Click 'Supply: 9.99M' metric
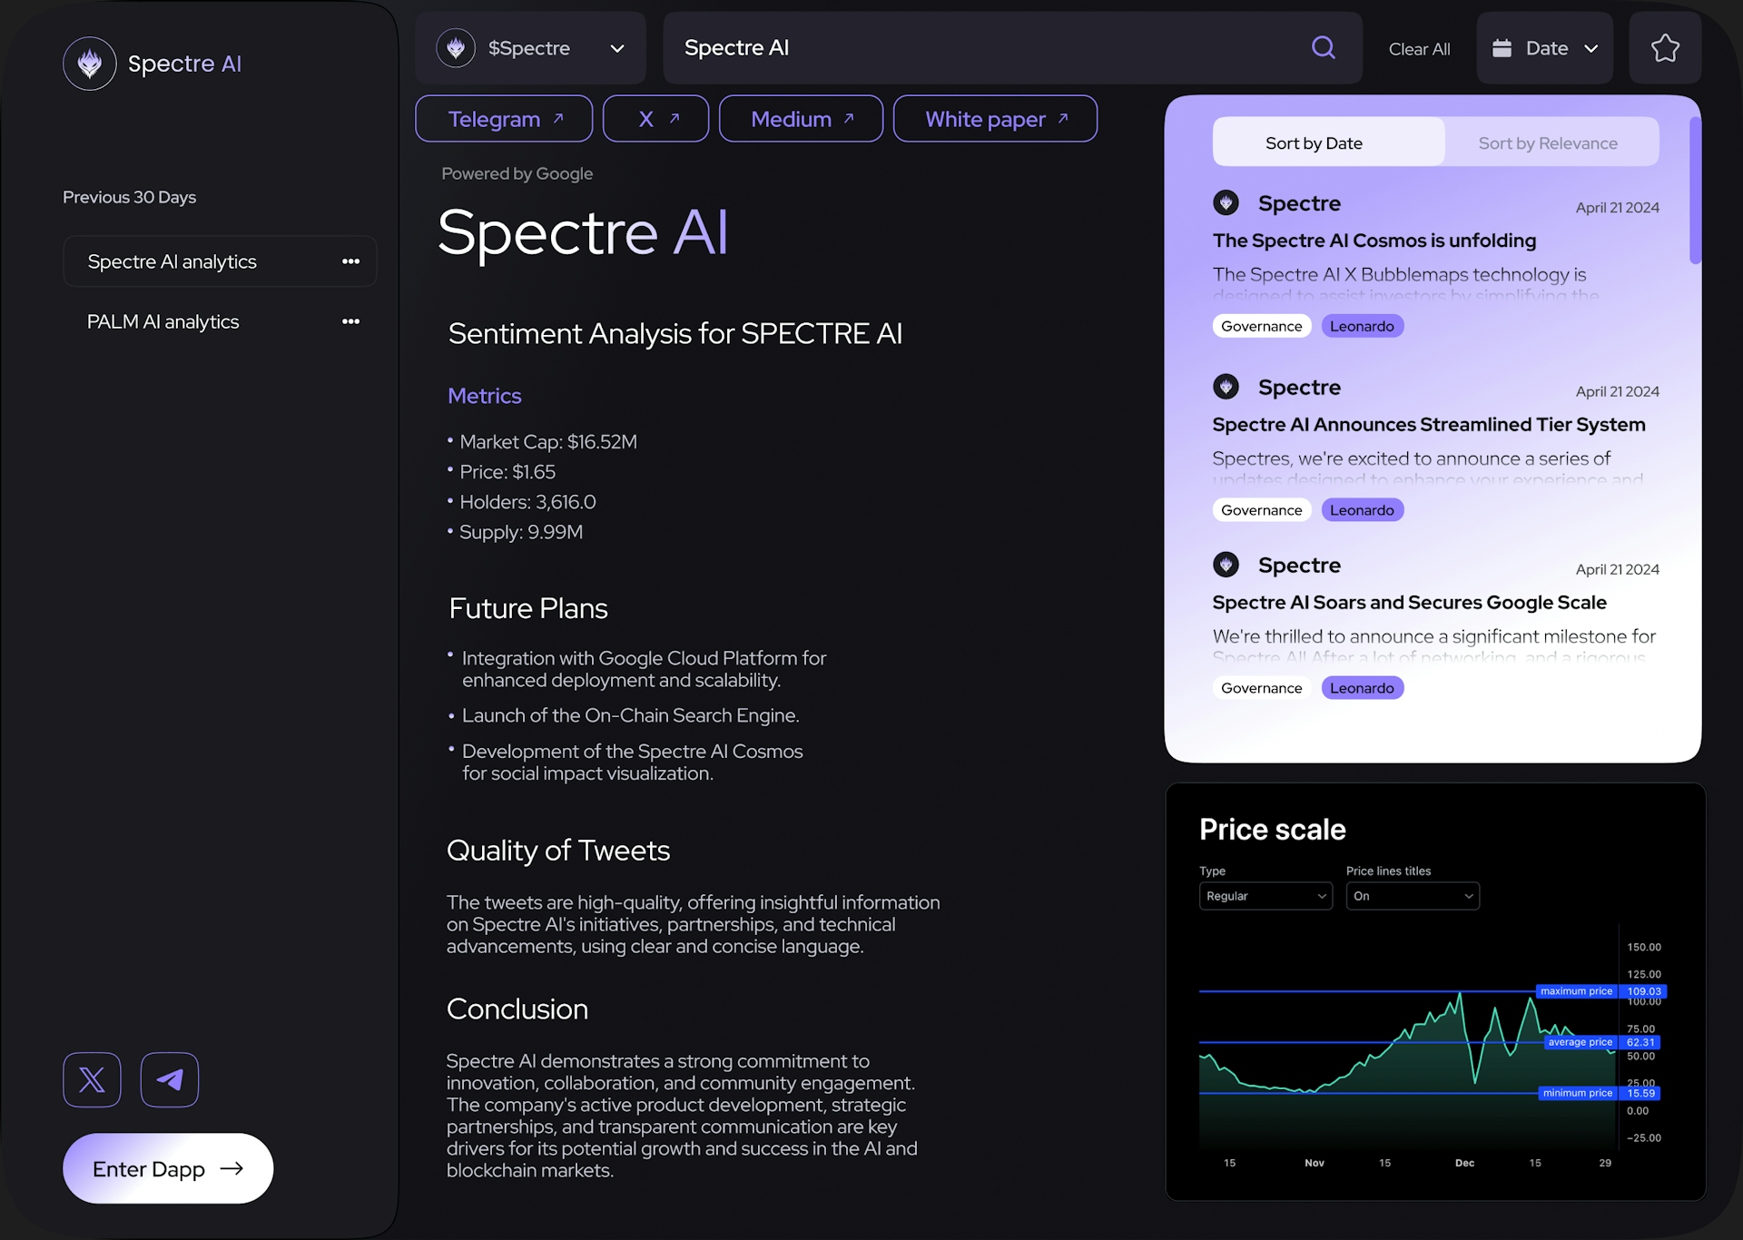Screen dimensions: 1743x1240 pyautogui.click(x=521, y=532)
